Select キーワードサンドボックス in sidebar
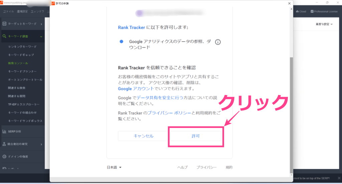The image size is (342, 184). click(25, 121)
